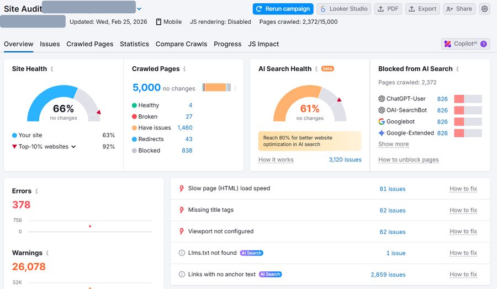Click the Google-Extended sparkle icon
The width and height of the screenshot is (497, 289).
coord(382,133)
